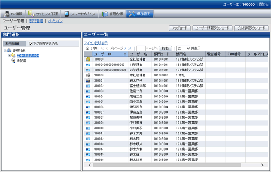Open the ライセンス管理 tab
This screenshot has height=172, width=271.
tap(43, 13)
